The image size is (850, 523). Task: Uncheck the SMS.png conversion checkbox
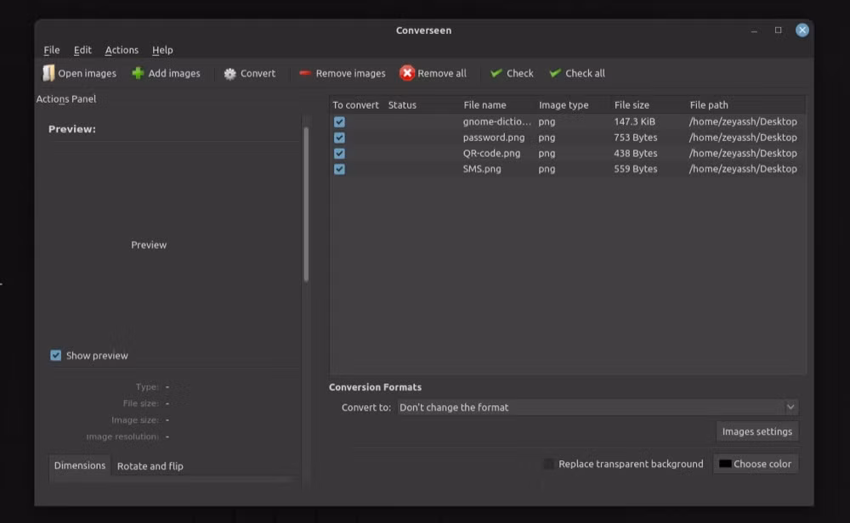[339, 169]
